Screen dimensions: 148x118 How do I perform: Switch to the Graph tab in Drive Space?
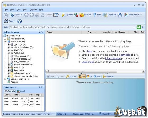(21, 91)
